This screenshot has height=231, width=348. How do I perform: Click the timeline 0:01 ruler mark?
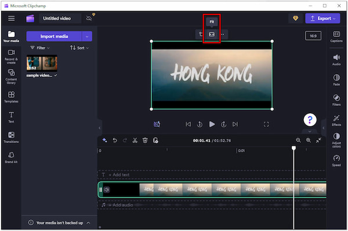coord(241,151)
